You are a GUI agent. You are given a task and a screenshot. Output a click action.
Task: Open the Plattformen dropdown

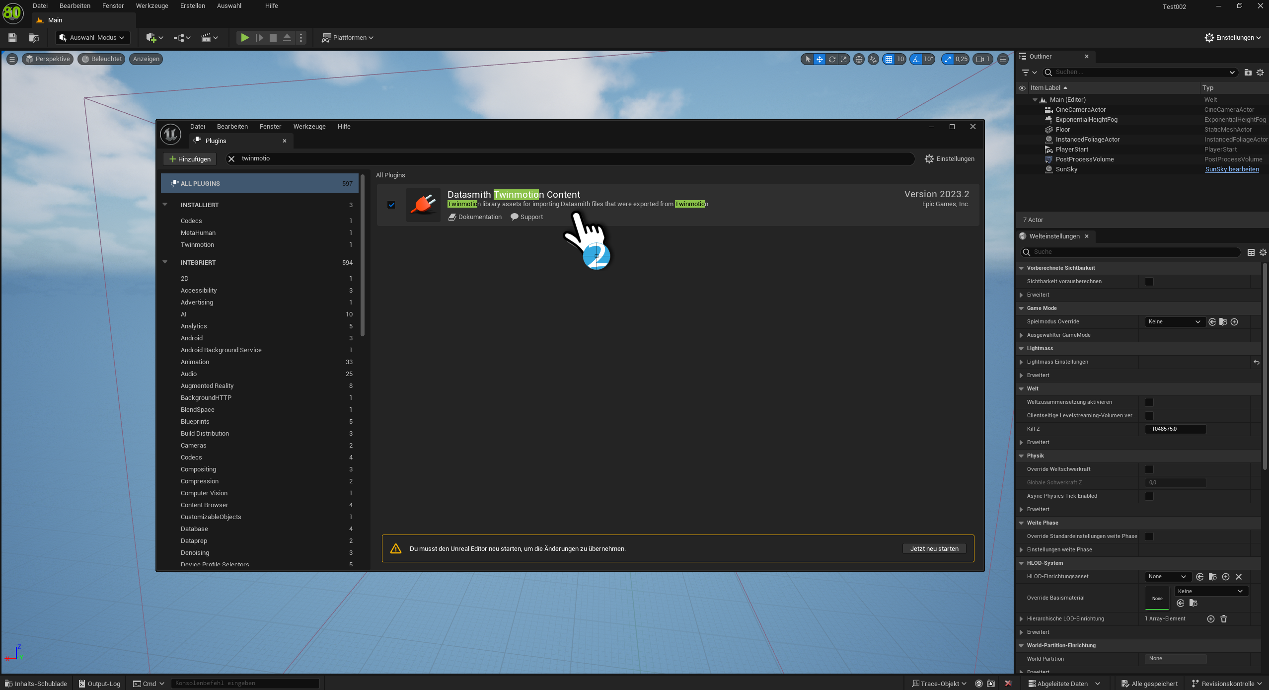click(347, 38)
